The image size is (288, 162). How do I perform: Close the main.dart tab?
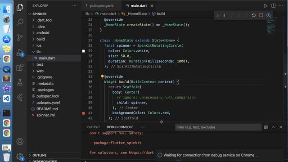pyautogui.click(x=152, y=6)
